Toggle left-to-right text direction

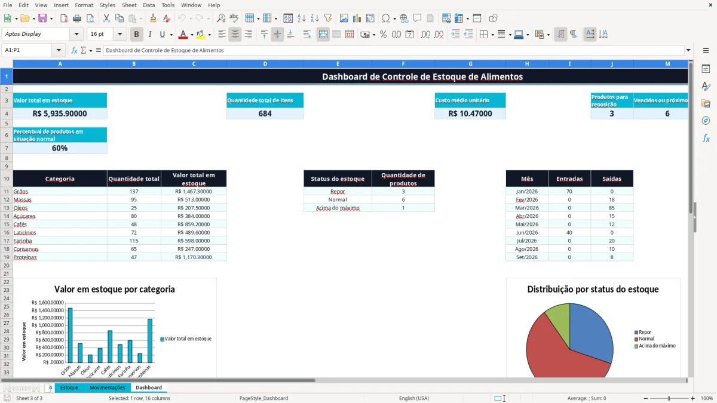click(x=560, y=35)
